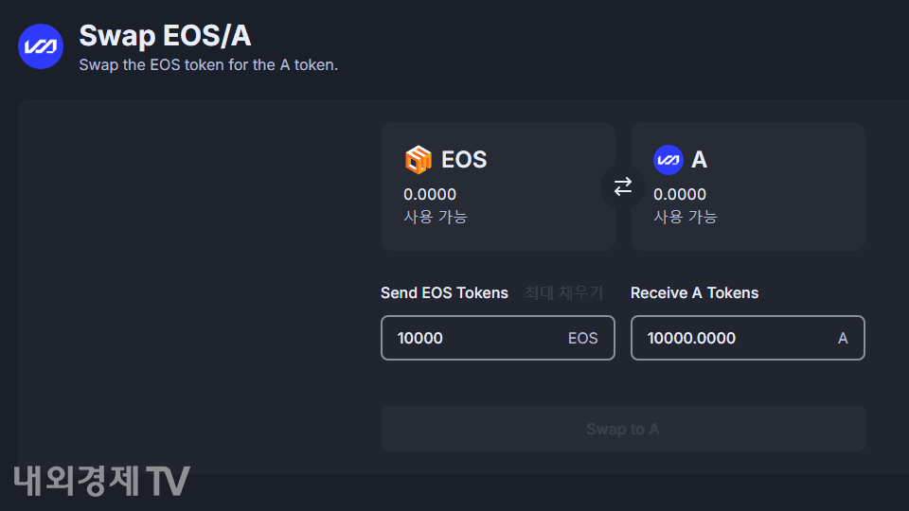The image size is (909, 511).
Task: Click the A token available balance 0.0000
Action: (x=680, y=195)
